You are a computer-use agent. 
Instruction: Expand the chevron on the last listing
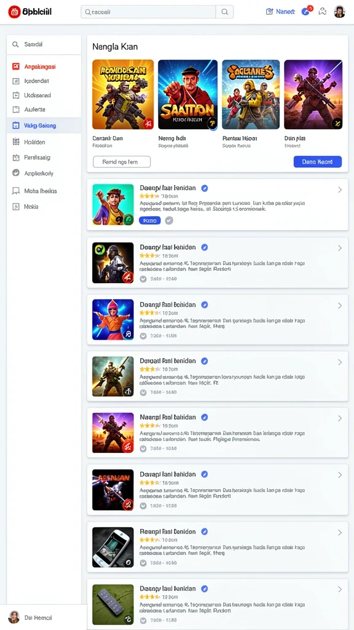(x=339, y=589)
